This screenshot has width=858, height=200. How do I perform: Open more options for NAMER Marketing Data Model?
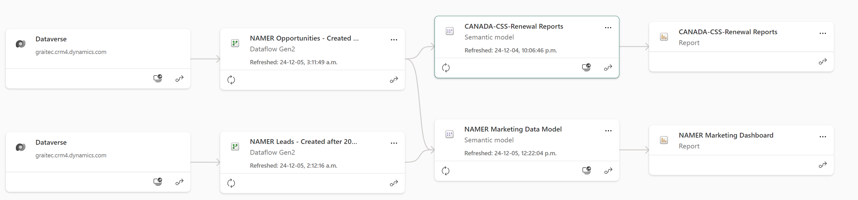(x=608, y=131)
